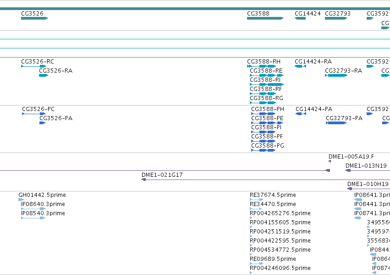Select the CG32793-PA protein label

click(344, 118)
